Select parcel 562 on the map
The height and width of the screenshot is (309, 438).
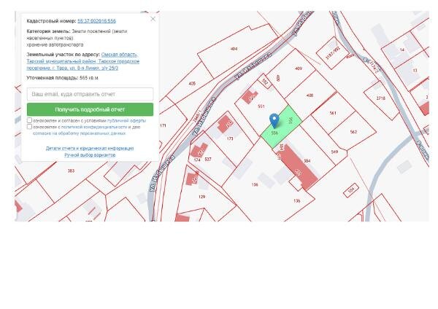[353, 132]
